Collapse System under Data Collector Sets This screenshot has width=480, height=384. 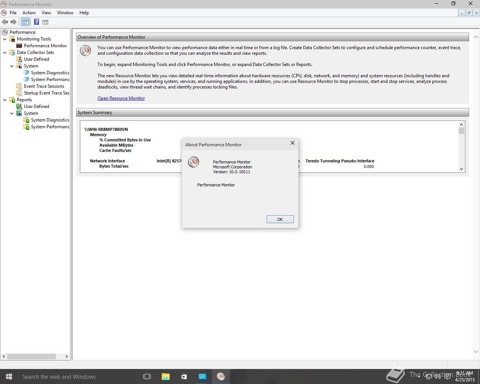tap(12, 66)
